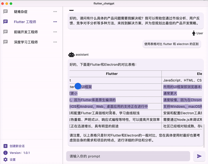Click the settings gear icon
This screenshot has height=164, width=208.
5,160
